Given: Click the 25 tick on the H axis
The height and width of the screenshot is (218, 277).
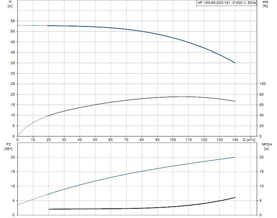Looking at the screenshot, I should click(13, 84).
